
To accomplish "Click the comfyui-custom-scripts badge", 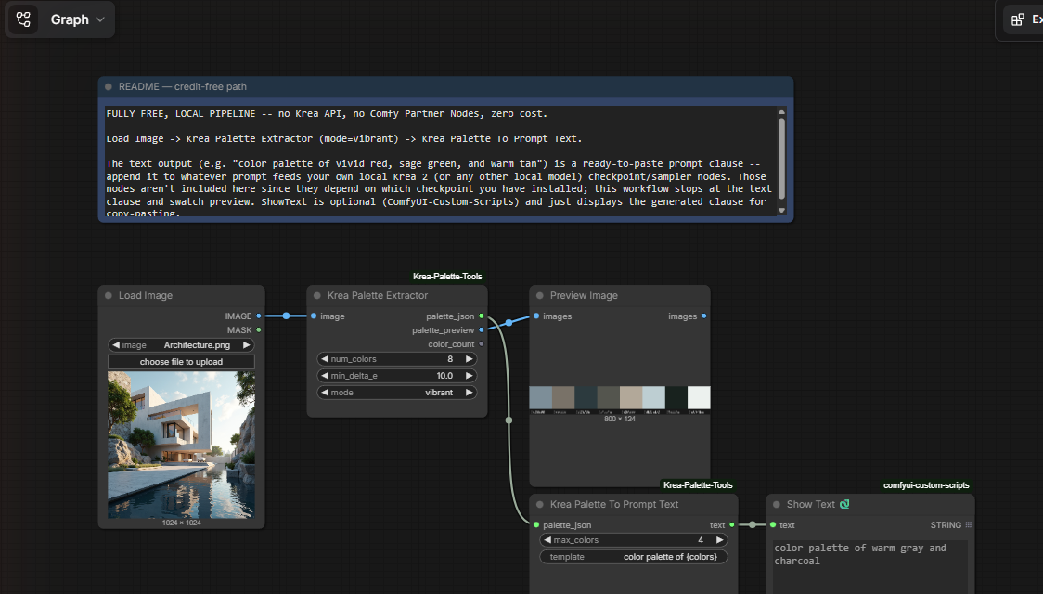I will 926,484.
